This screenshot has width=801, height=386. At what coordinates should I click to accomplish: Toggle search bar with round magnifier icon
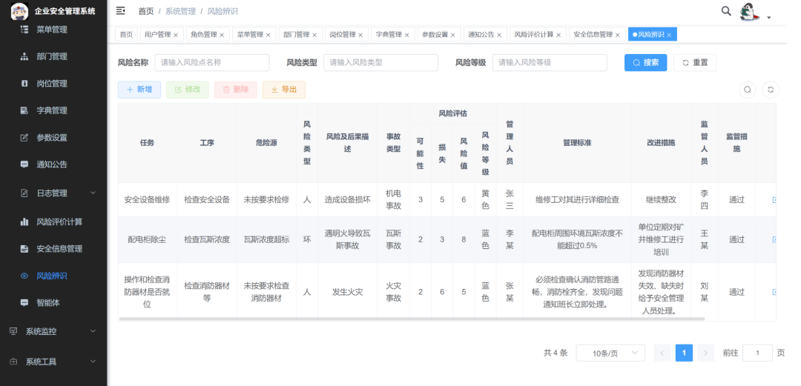[x=748, y=90]
